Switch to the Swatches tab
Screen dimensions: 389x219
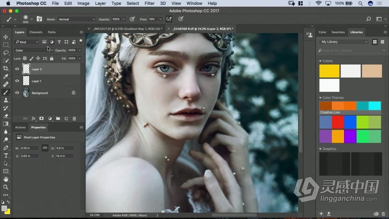pos(338,32)
